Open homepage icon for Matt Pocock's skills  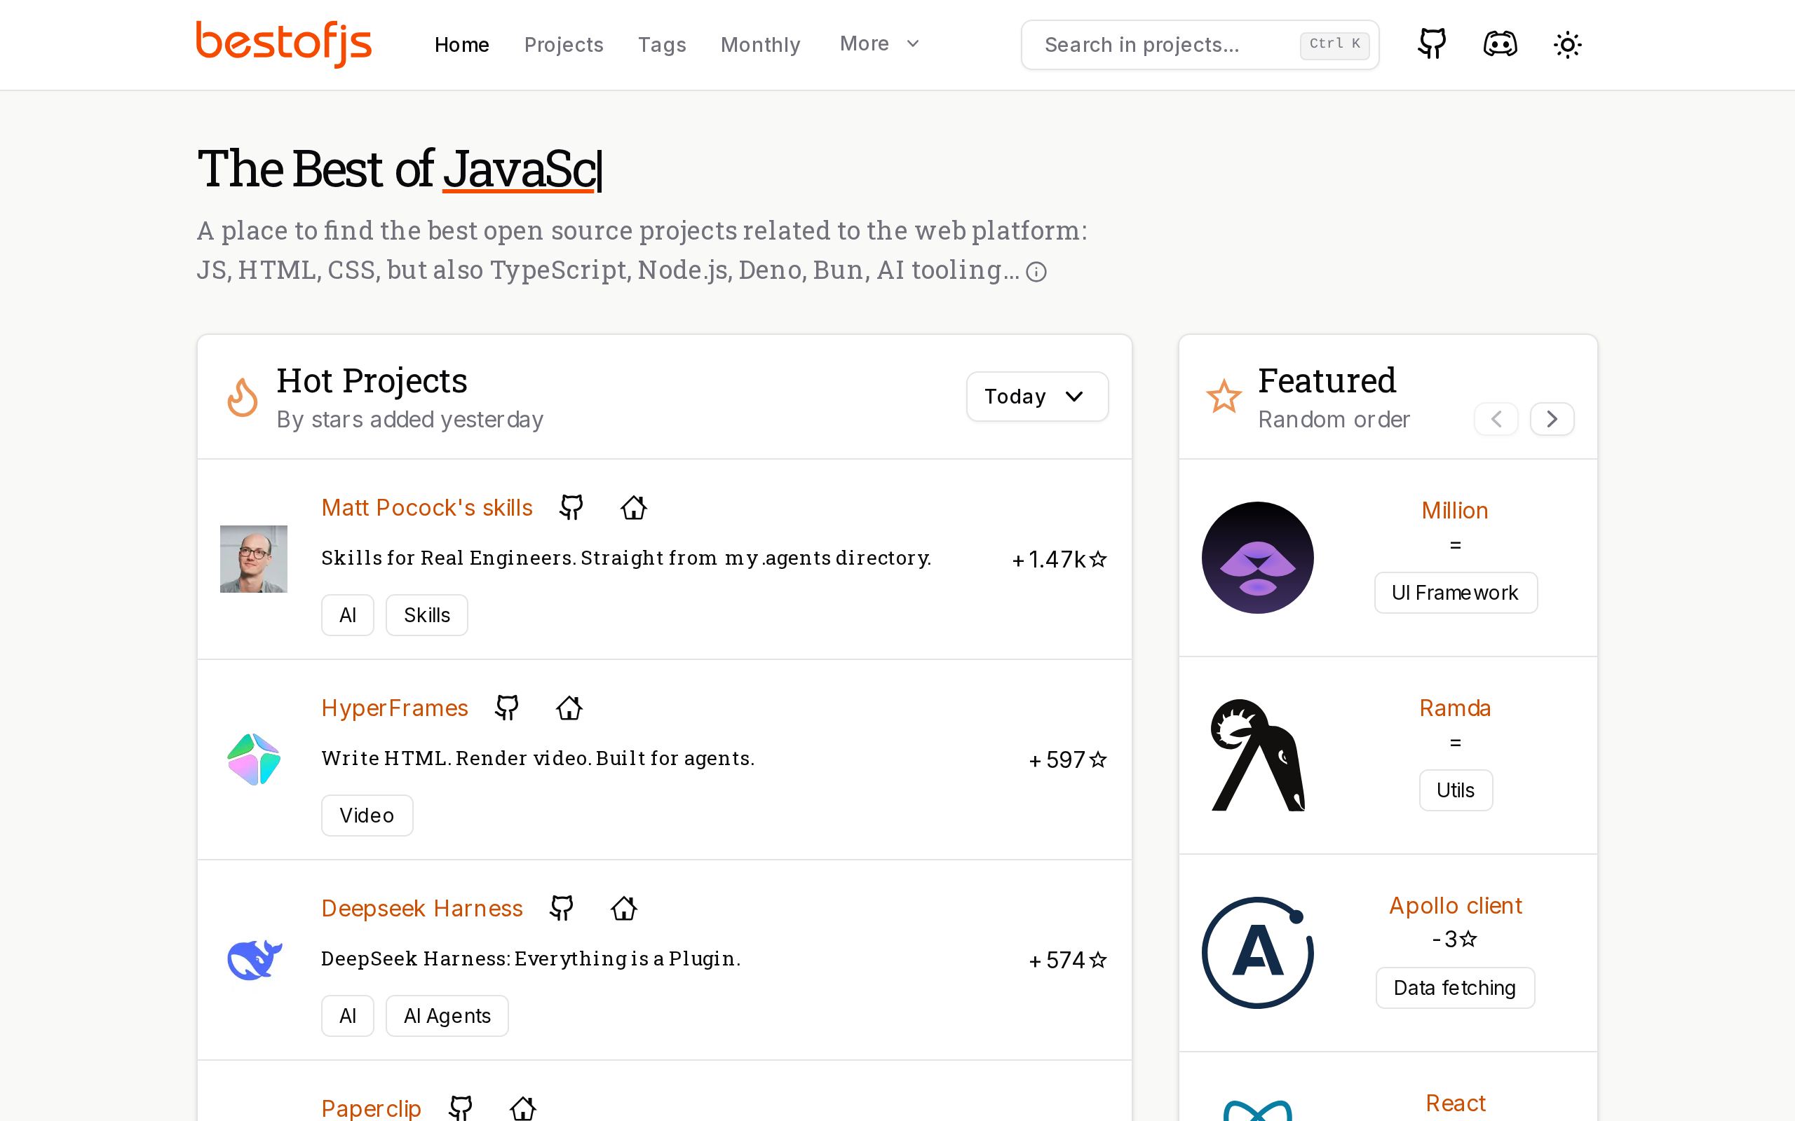(x=633, y=508)
